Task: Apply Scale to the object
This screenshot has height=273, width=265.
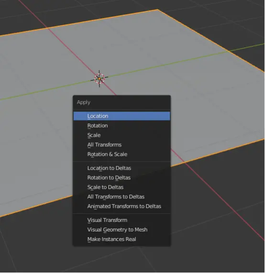Action: (x=121, y=135)
